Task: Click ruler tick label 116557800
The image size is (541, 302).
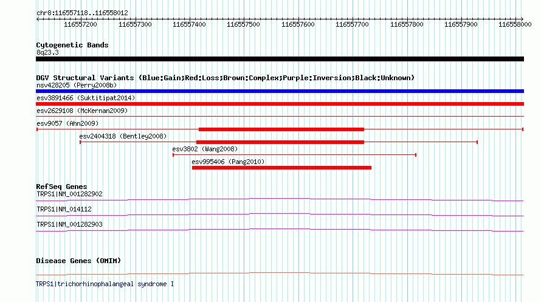Action: point(407,24)
